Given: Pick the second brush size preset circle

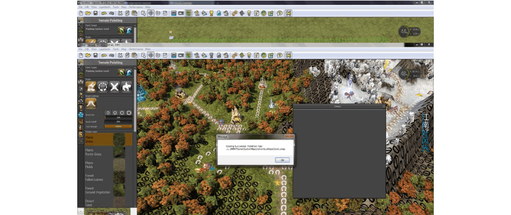Looking at the screenshot, I should 114,113.
